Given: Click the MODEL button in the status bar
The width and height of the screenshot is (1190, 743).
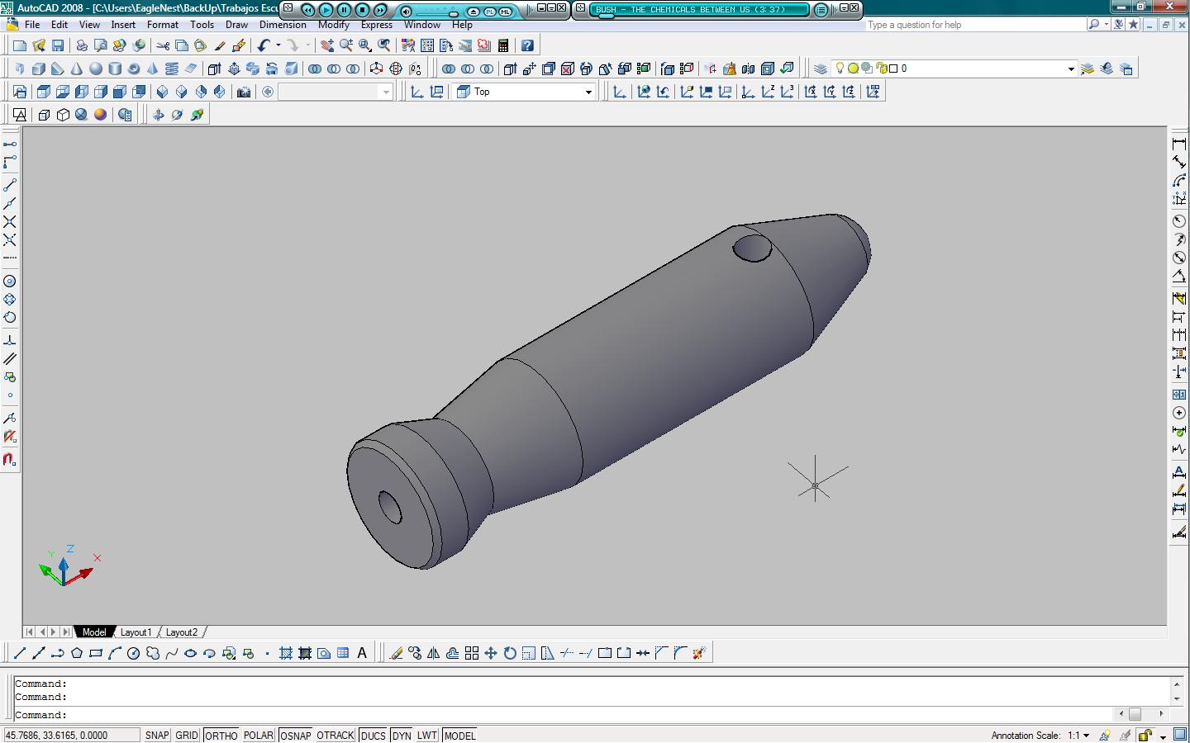Looking at the screenshot, I should [459, 736].
